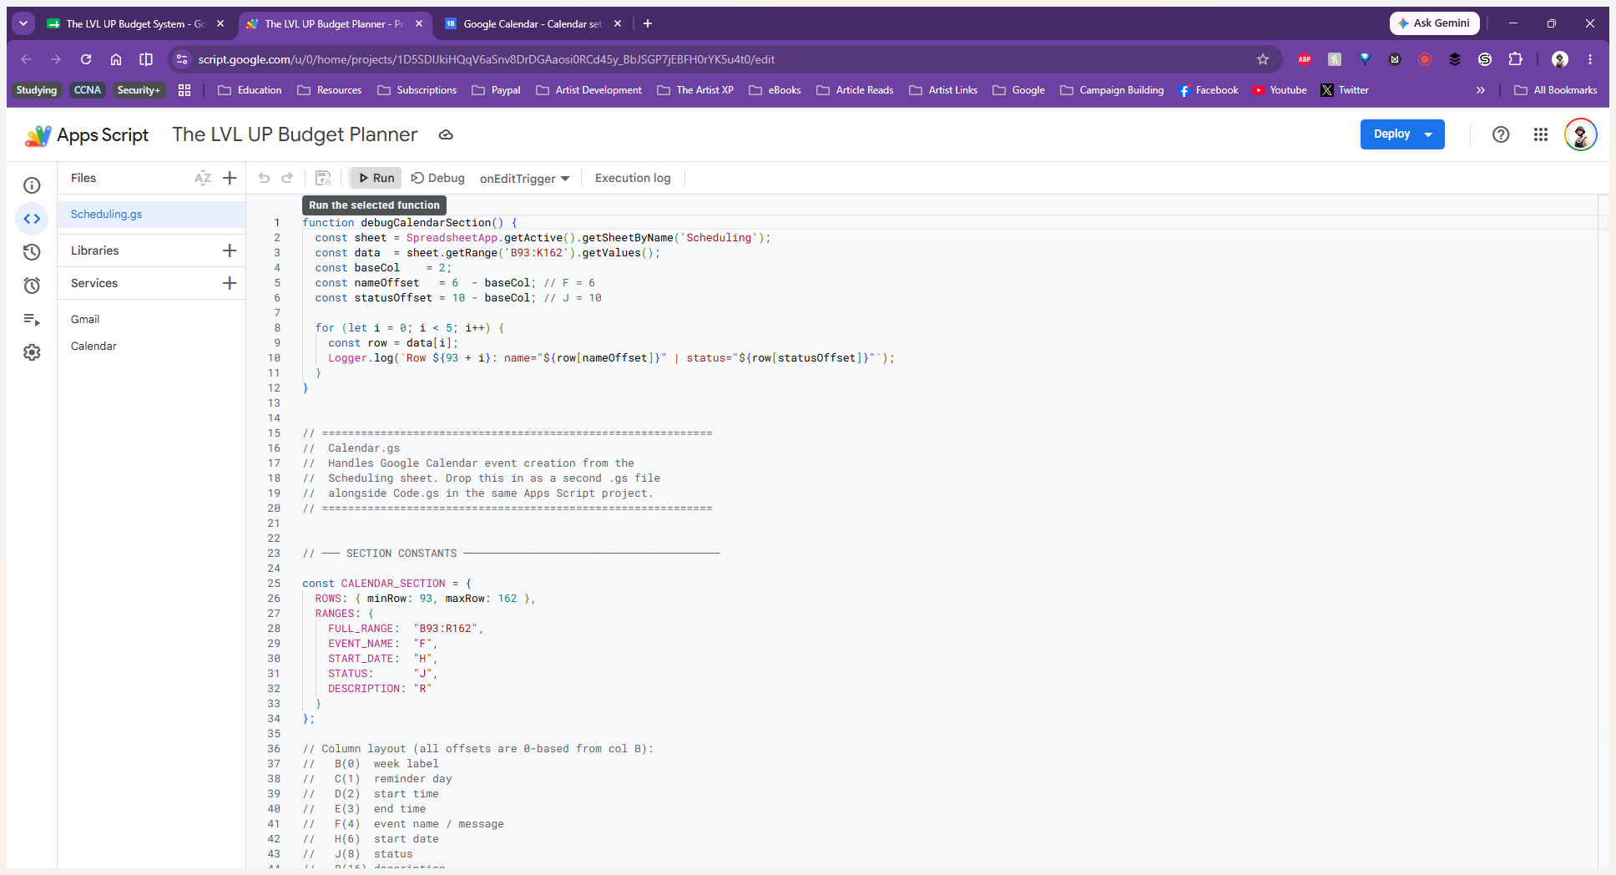Sort files alphabetically with AZ icon
Screen dimensions: 1616x875
[203, 178]
